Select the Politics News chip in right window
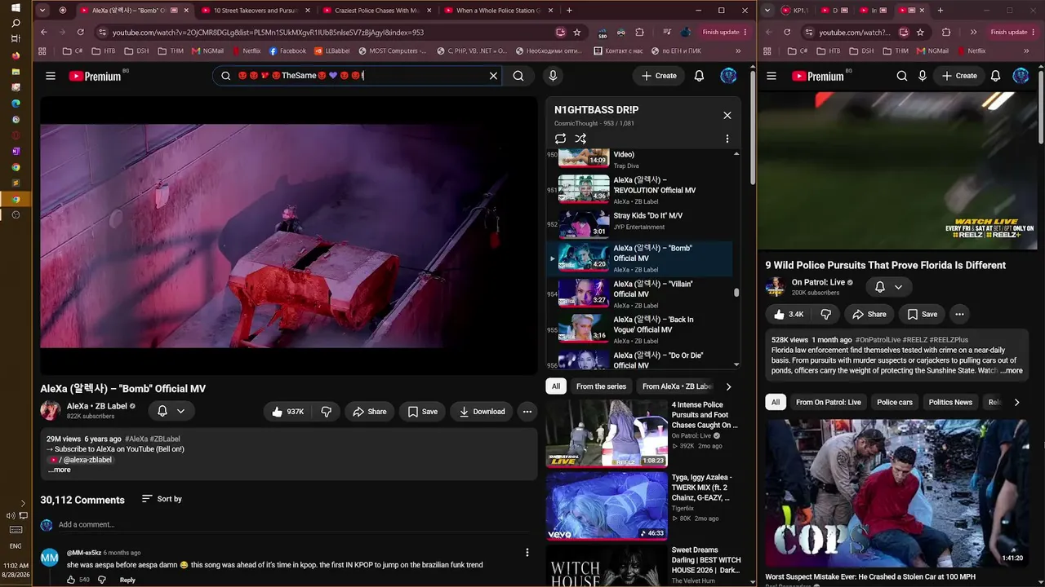1045x587 pixels. tap(950, 402)
